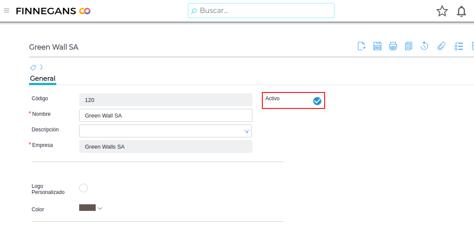The width and height of the screenshot is (474, 232).
Task: Switch to the General tab
Action: (42, 79)
